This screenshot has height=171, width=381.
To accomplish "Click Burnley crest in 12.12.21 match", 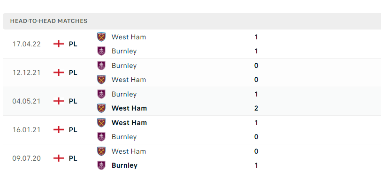I will coord(101,66).
